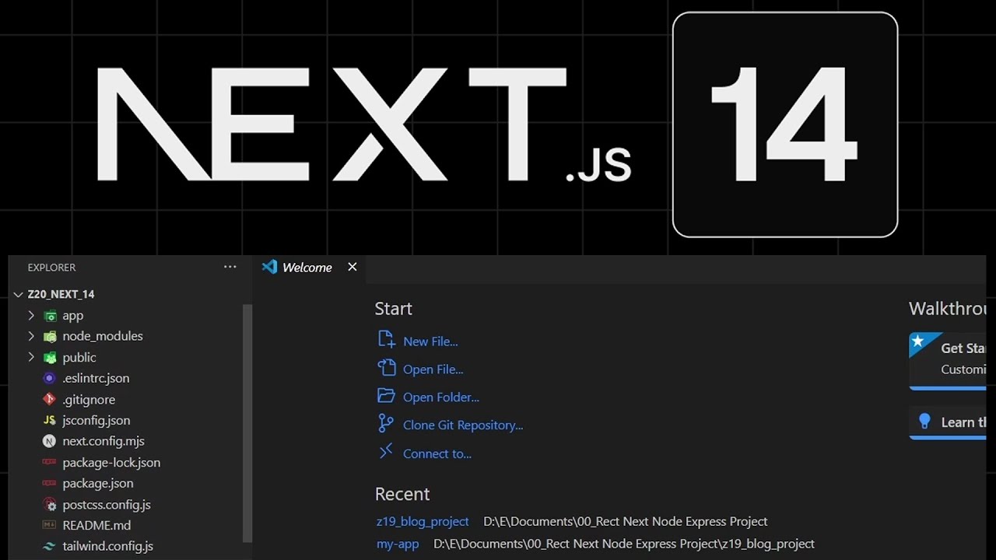Image resolution: width=996 pixels, height=560 pixels.
Task: Click the Connect to remote icon
Action: pyautogui.click(x=386, y=451)
